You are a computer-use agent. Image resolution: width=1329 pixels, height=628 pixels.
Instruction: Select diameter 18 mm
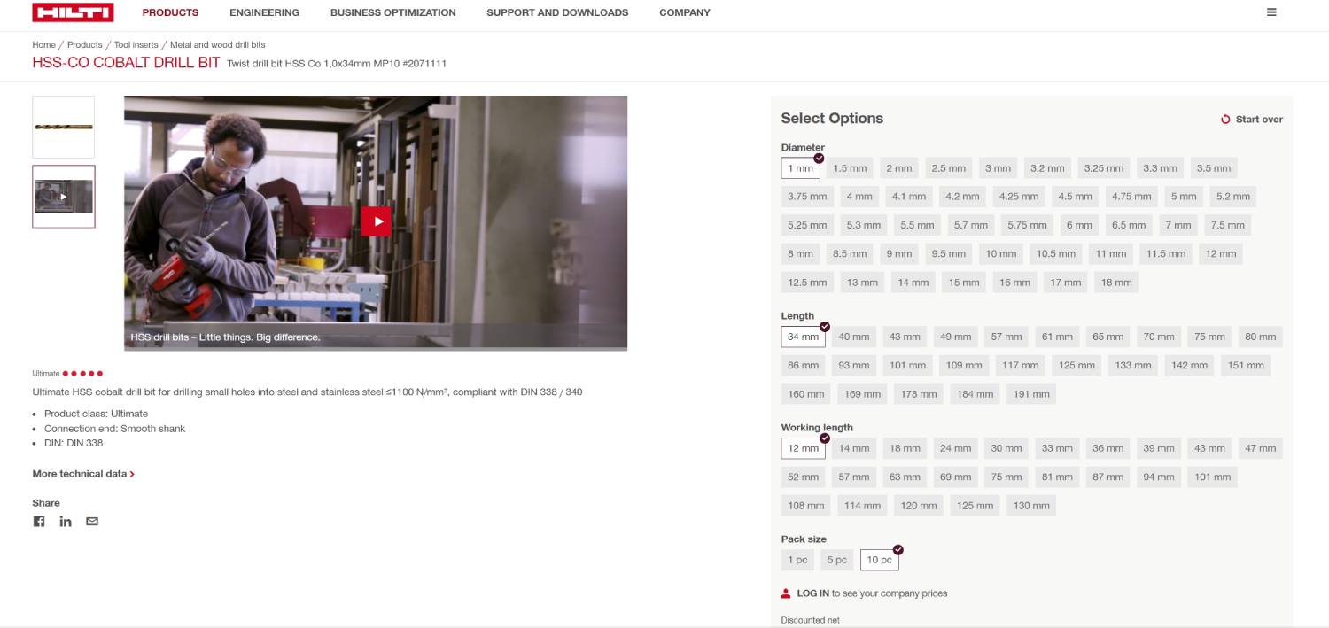pyautogui.click(x=1116, y=283)
